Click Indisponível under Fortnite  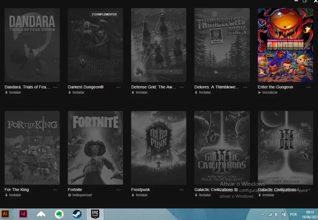pos(80,195)
